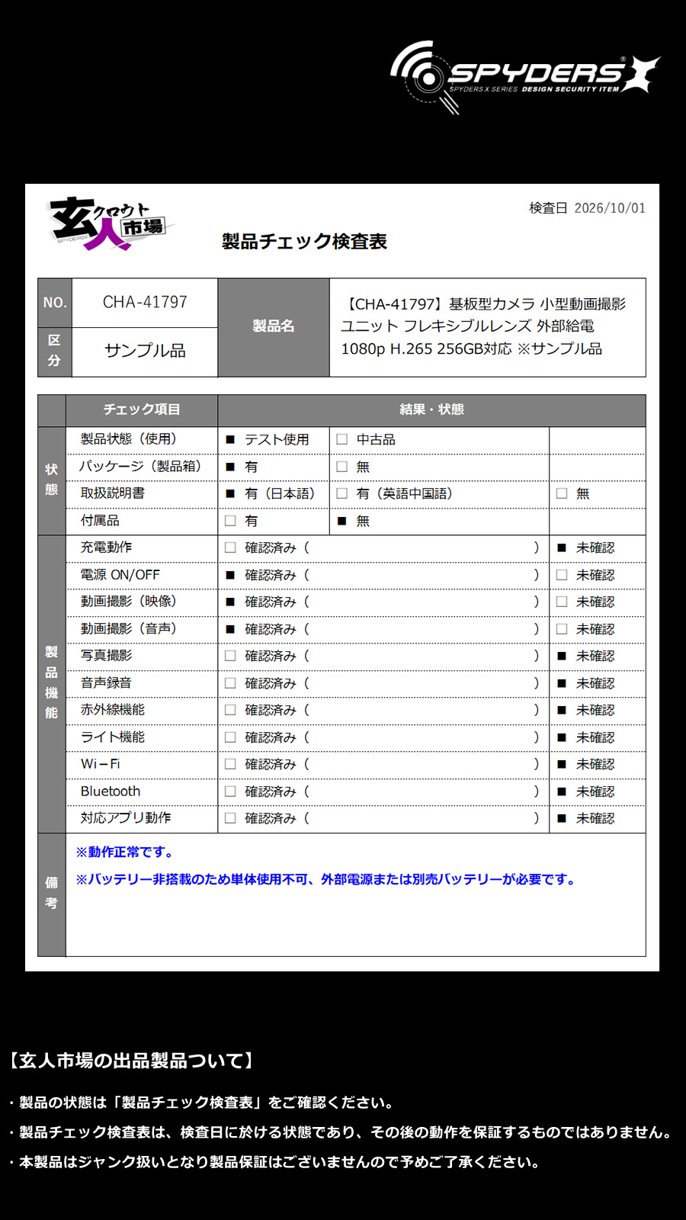Toggle the テスト使用 checkbox

pos(230,440)
